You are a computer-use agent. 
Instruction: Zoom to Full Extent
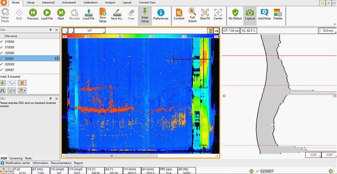coord(193,11)
